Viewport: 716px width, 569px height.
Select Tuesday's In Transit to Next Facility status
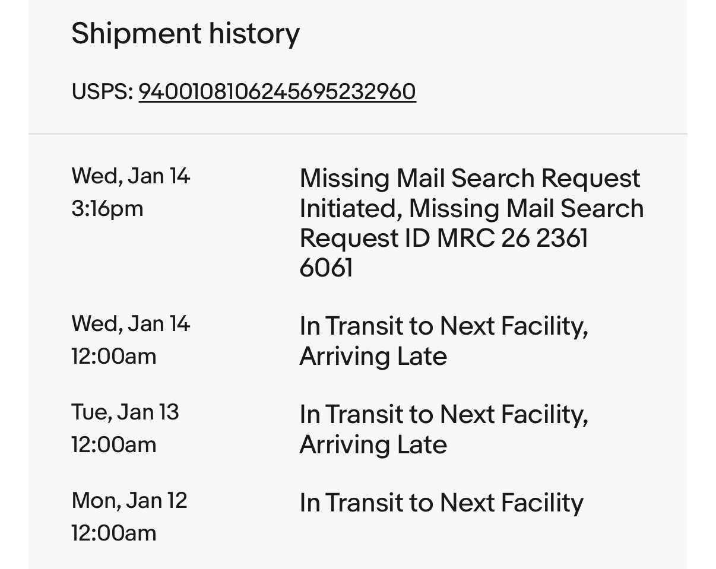pyautogui.click(x=443, y=414)
